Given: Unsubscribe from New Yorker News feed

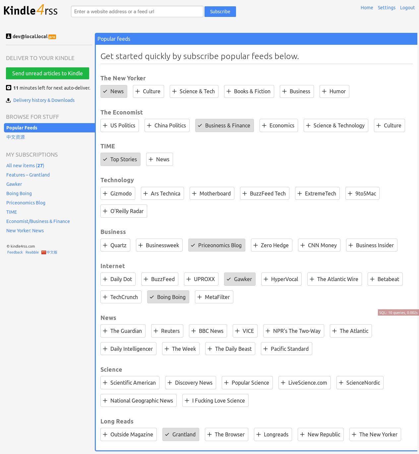Looking at the screenshot, I should pos(114,91).
